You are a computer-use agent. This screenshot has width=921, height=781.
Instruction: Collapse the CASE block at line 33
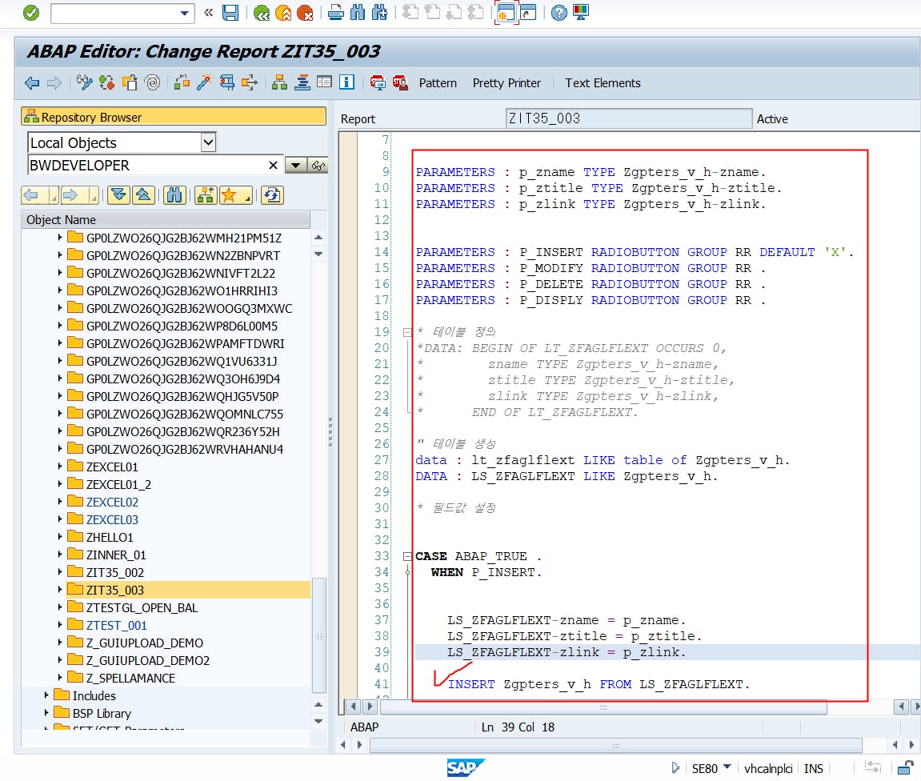(x=407, y=556)
